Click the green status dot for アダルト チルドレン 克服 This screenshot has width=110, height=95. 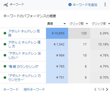point(5,33)
